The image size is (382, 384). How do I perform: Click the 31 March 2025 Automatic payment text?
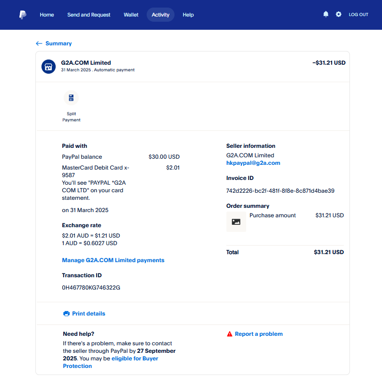(98, 70)
